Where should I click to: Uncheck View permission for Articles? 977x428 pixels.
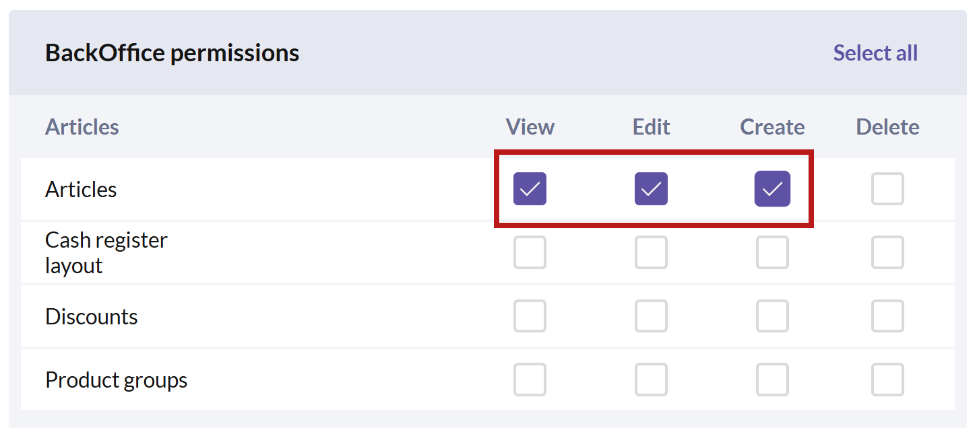(530, 189)
